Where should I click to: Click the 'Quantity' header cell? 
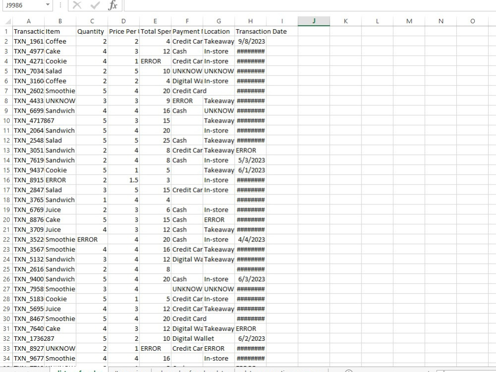(92, 31)
